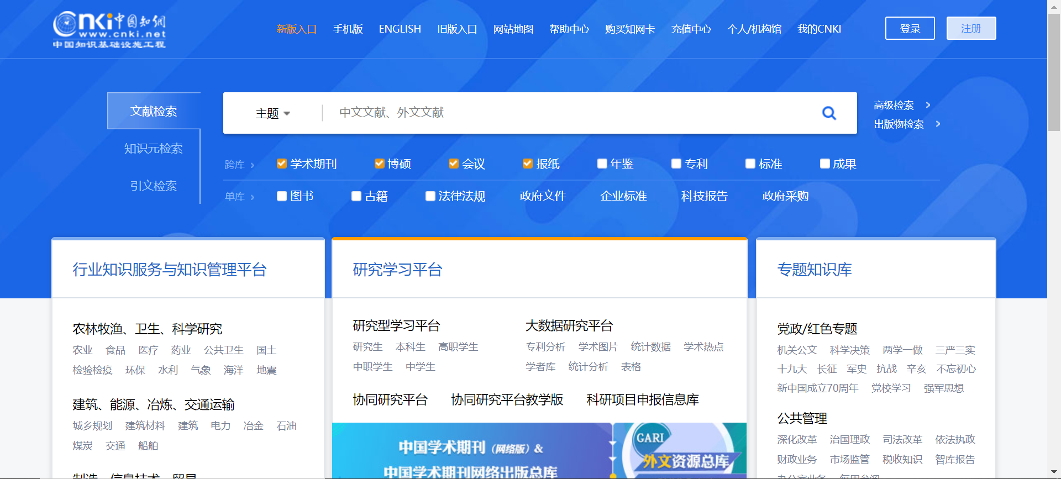The width and height of the screenshot is (1061, 479).
Task: Check the 专利 checkbox
Action: pyautogui.click(x=676, y=164)
